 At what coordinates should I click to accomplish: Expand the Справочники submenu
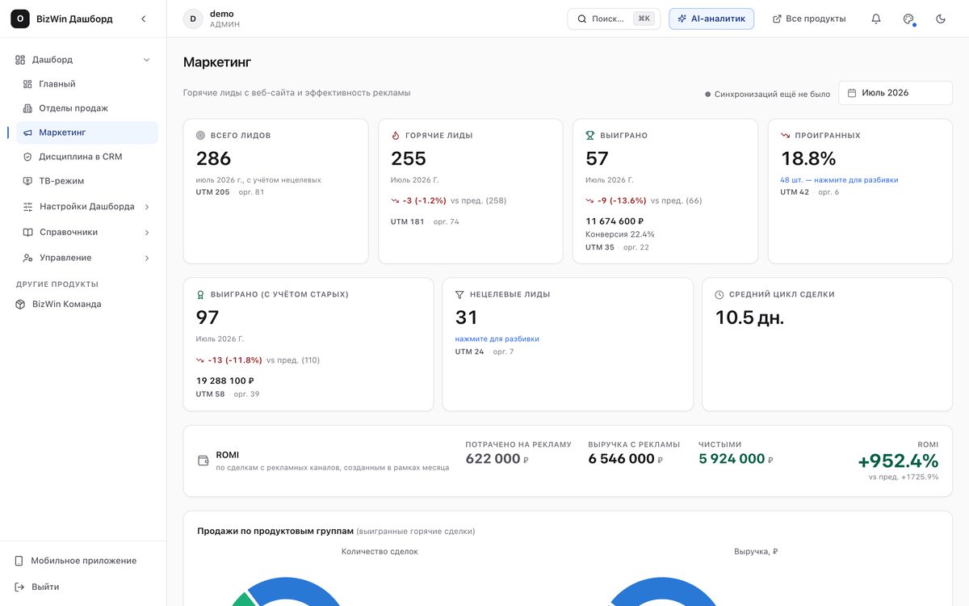pos(147,233)
